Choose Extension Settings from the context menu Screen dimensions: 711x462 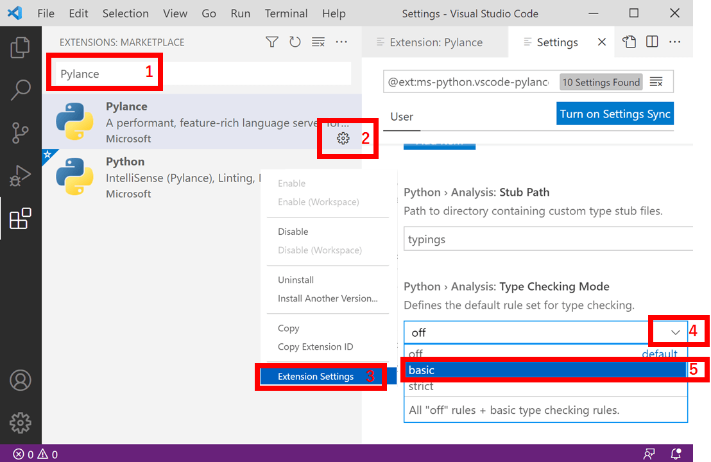pos(316,376)
